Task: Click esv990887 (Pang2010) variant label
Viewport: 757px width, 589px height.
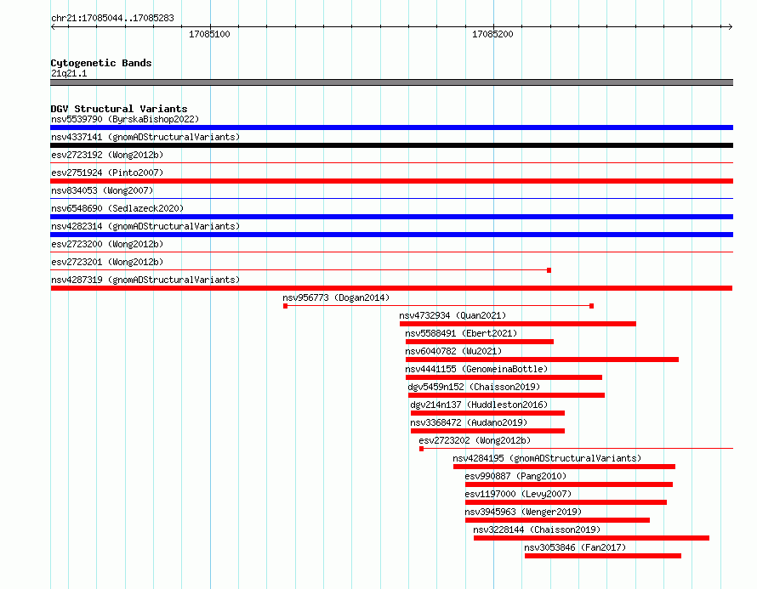Action: click(515, 476)
